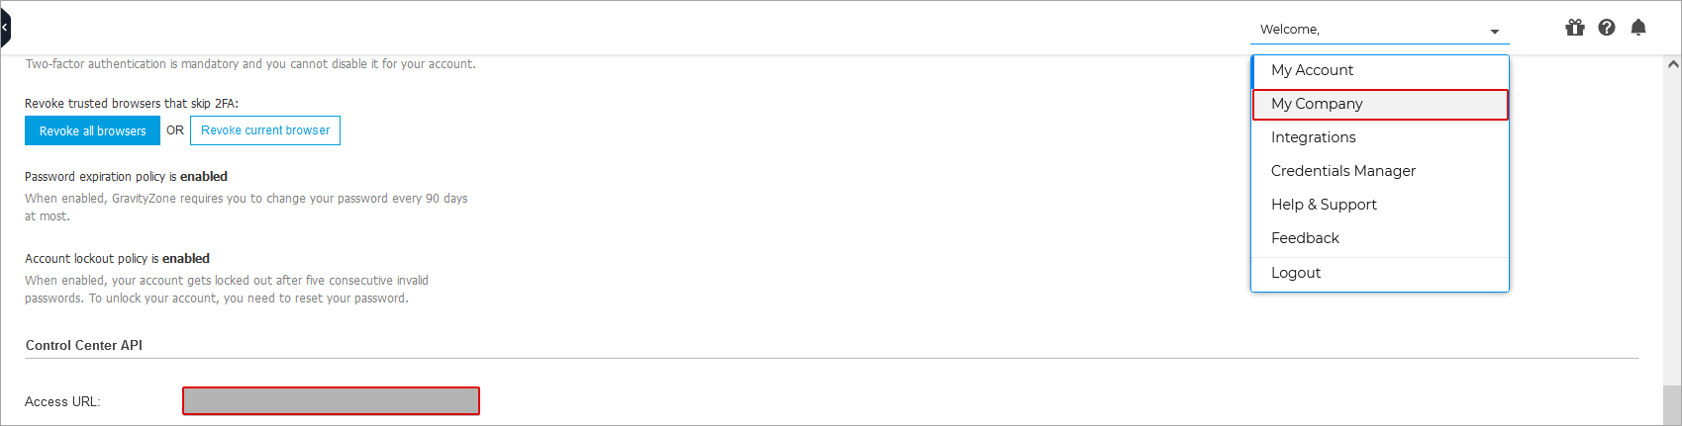Go to Integrations in user menu
This screenshot has height=426, width=1682.
(1313, 137)
